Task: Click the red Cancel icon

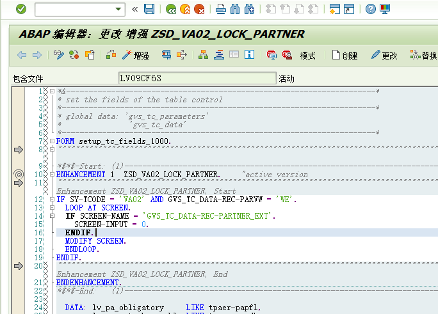Action: pos(199,9)
